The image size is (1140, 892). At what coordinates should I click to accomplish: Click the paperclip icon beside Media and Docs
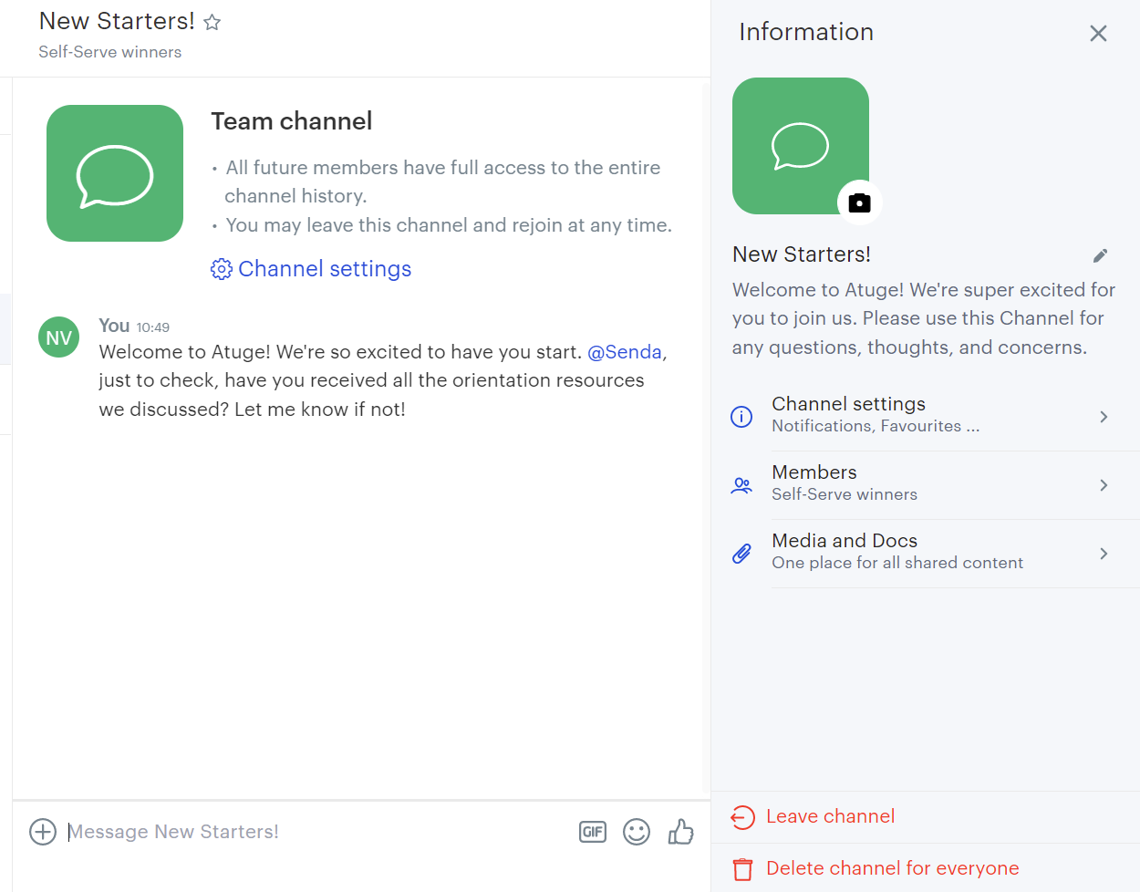coord(741,554)
